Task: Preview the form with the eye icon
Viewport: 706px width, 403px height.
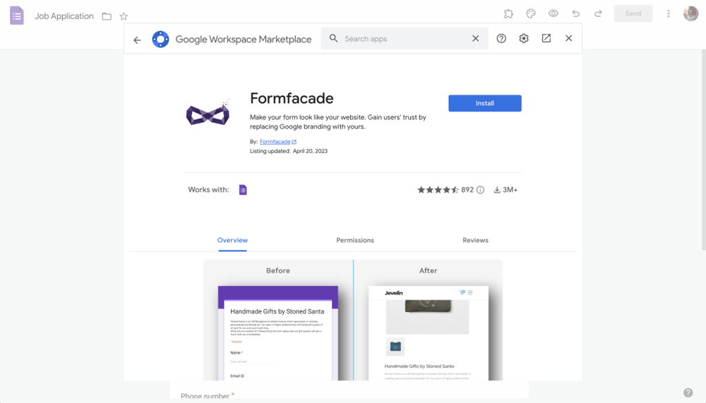Action: point(554,13)
